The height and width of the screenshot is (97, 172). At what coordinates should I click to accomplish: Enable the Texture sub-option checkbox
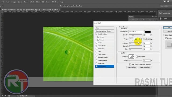pyautogui.click(x=98, y=40)
